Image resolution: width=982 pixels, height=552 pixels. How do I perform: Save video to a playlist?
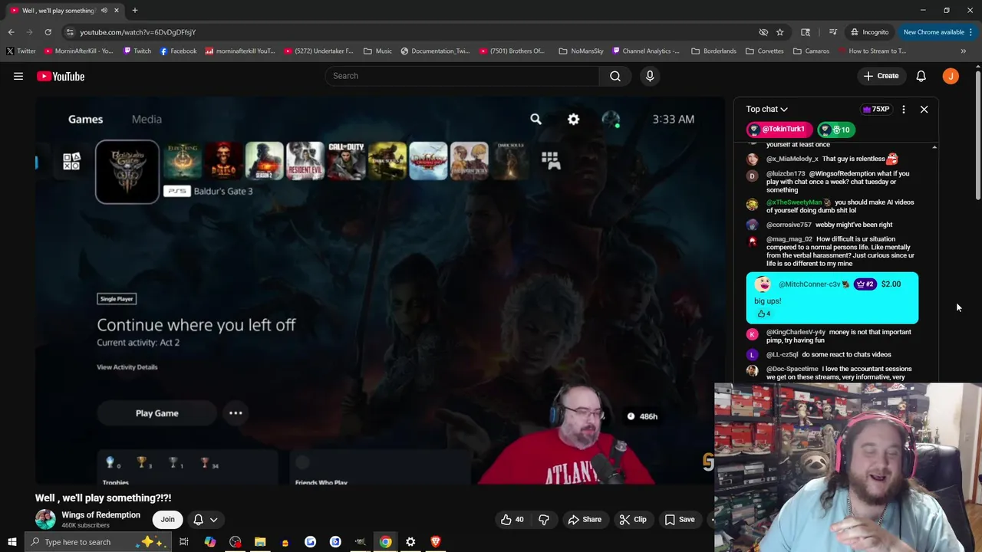click(x=679, y=519)
